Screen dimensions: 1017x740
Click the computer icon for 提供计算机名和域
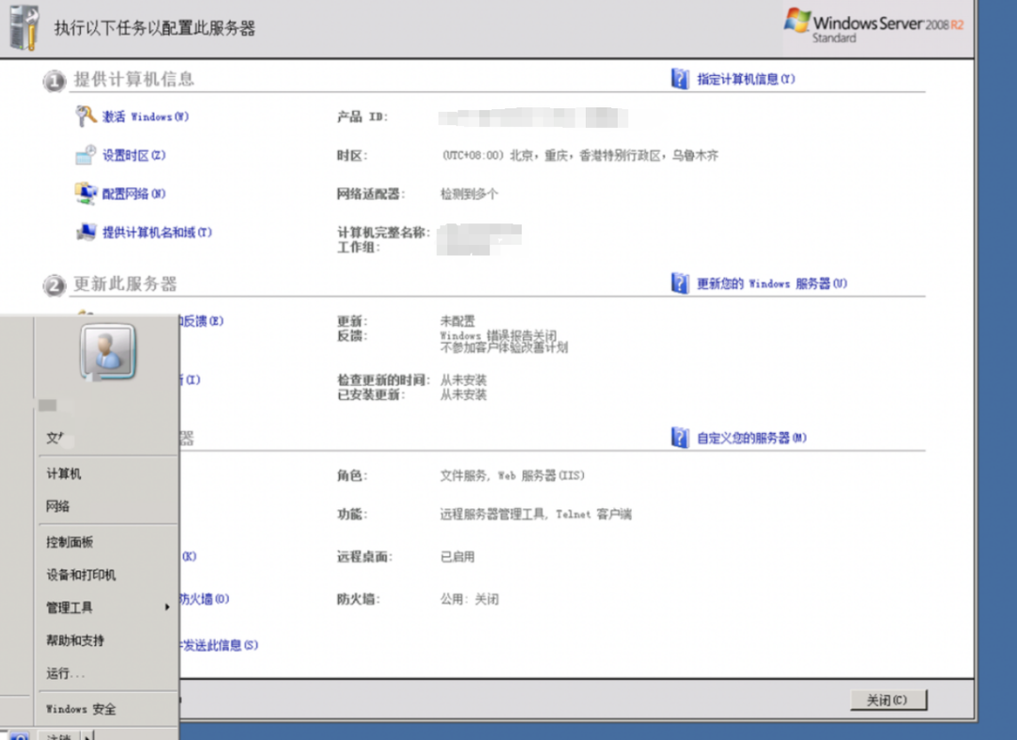pos(87,232)
